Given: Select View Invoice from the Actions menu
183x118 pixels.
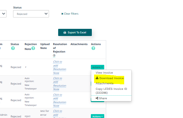Looking at the screenshot, I should click(104, 73).
